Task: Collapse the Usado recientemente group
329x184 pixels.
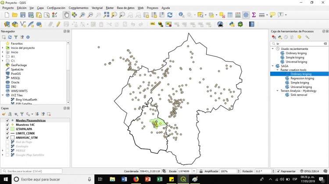Action: (272, 49)
